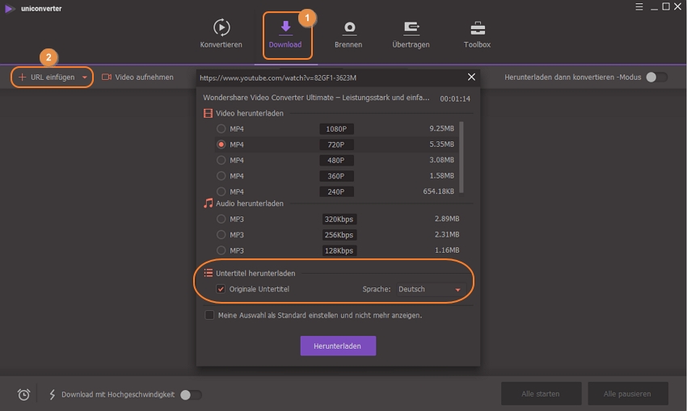Open the Brennen tab
Screen dimensions: 687x411
coord(348,34)
